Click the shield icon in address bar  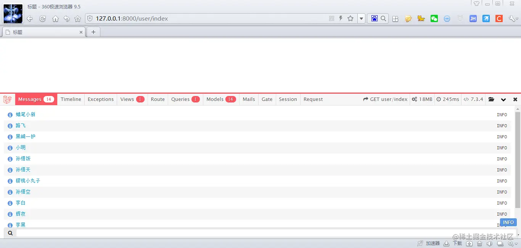90,18
